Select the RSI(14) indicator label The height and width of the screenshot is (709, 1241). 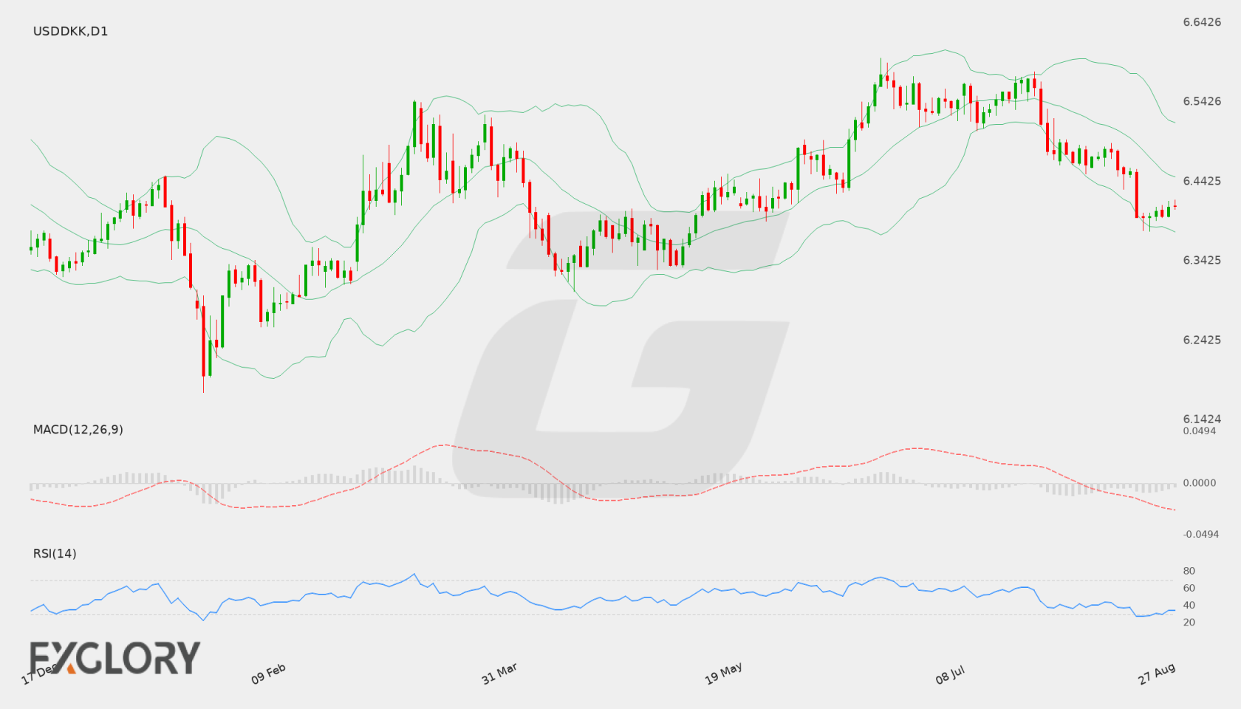pyautogui.click(x=55, y=553)
